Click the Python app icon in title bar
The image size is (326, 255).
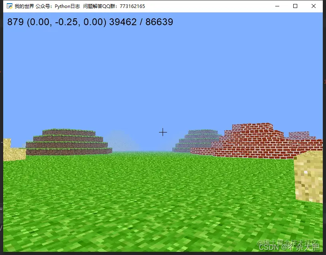coord(10,6)
